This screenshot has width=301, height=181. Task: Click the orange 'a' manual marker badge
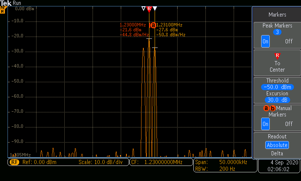pyautogui.click(x=153, y=25)
